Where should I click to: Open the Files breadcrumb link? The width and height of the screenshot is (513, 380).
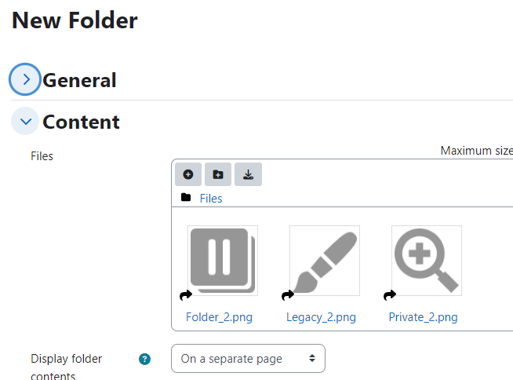(x=211, y=199)
